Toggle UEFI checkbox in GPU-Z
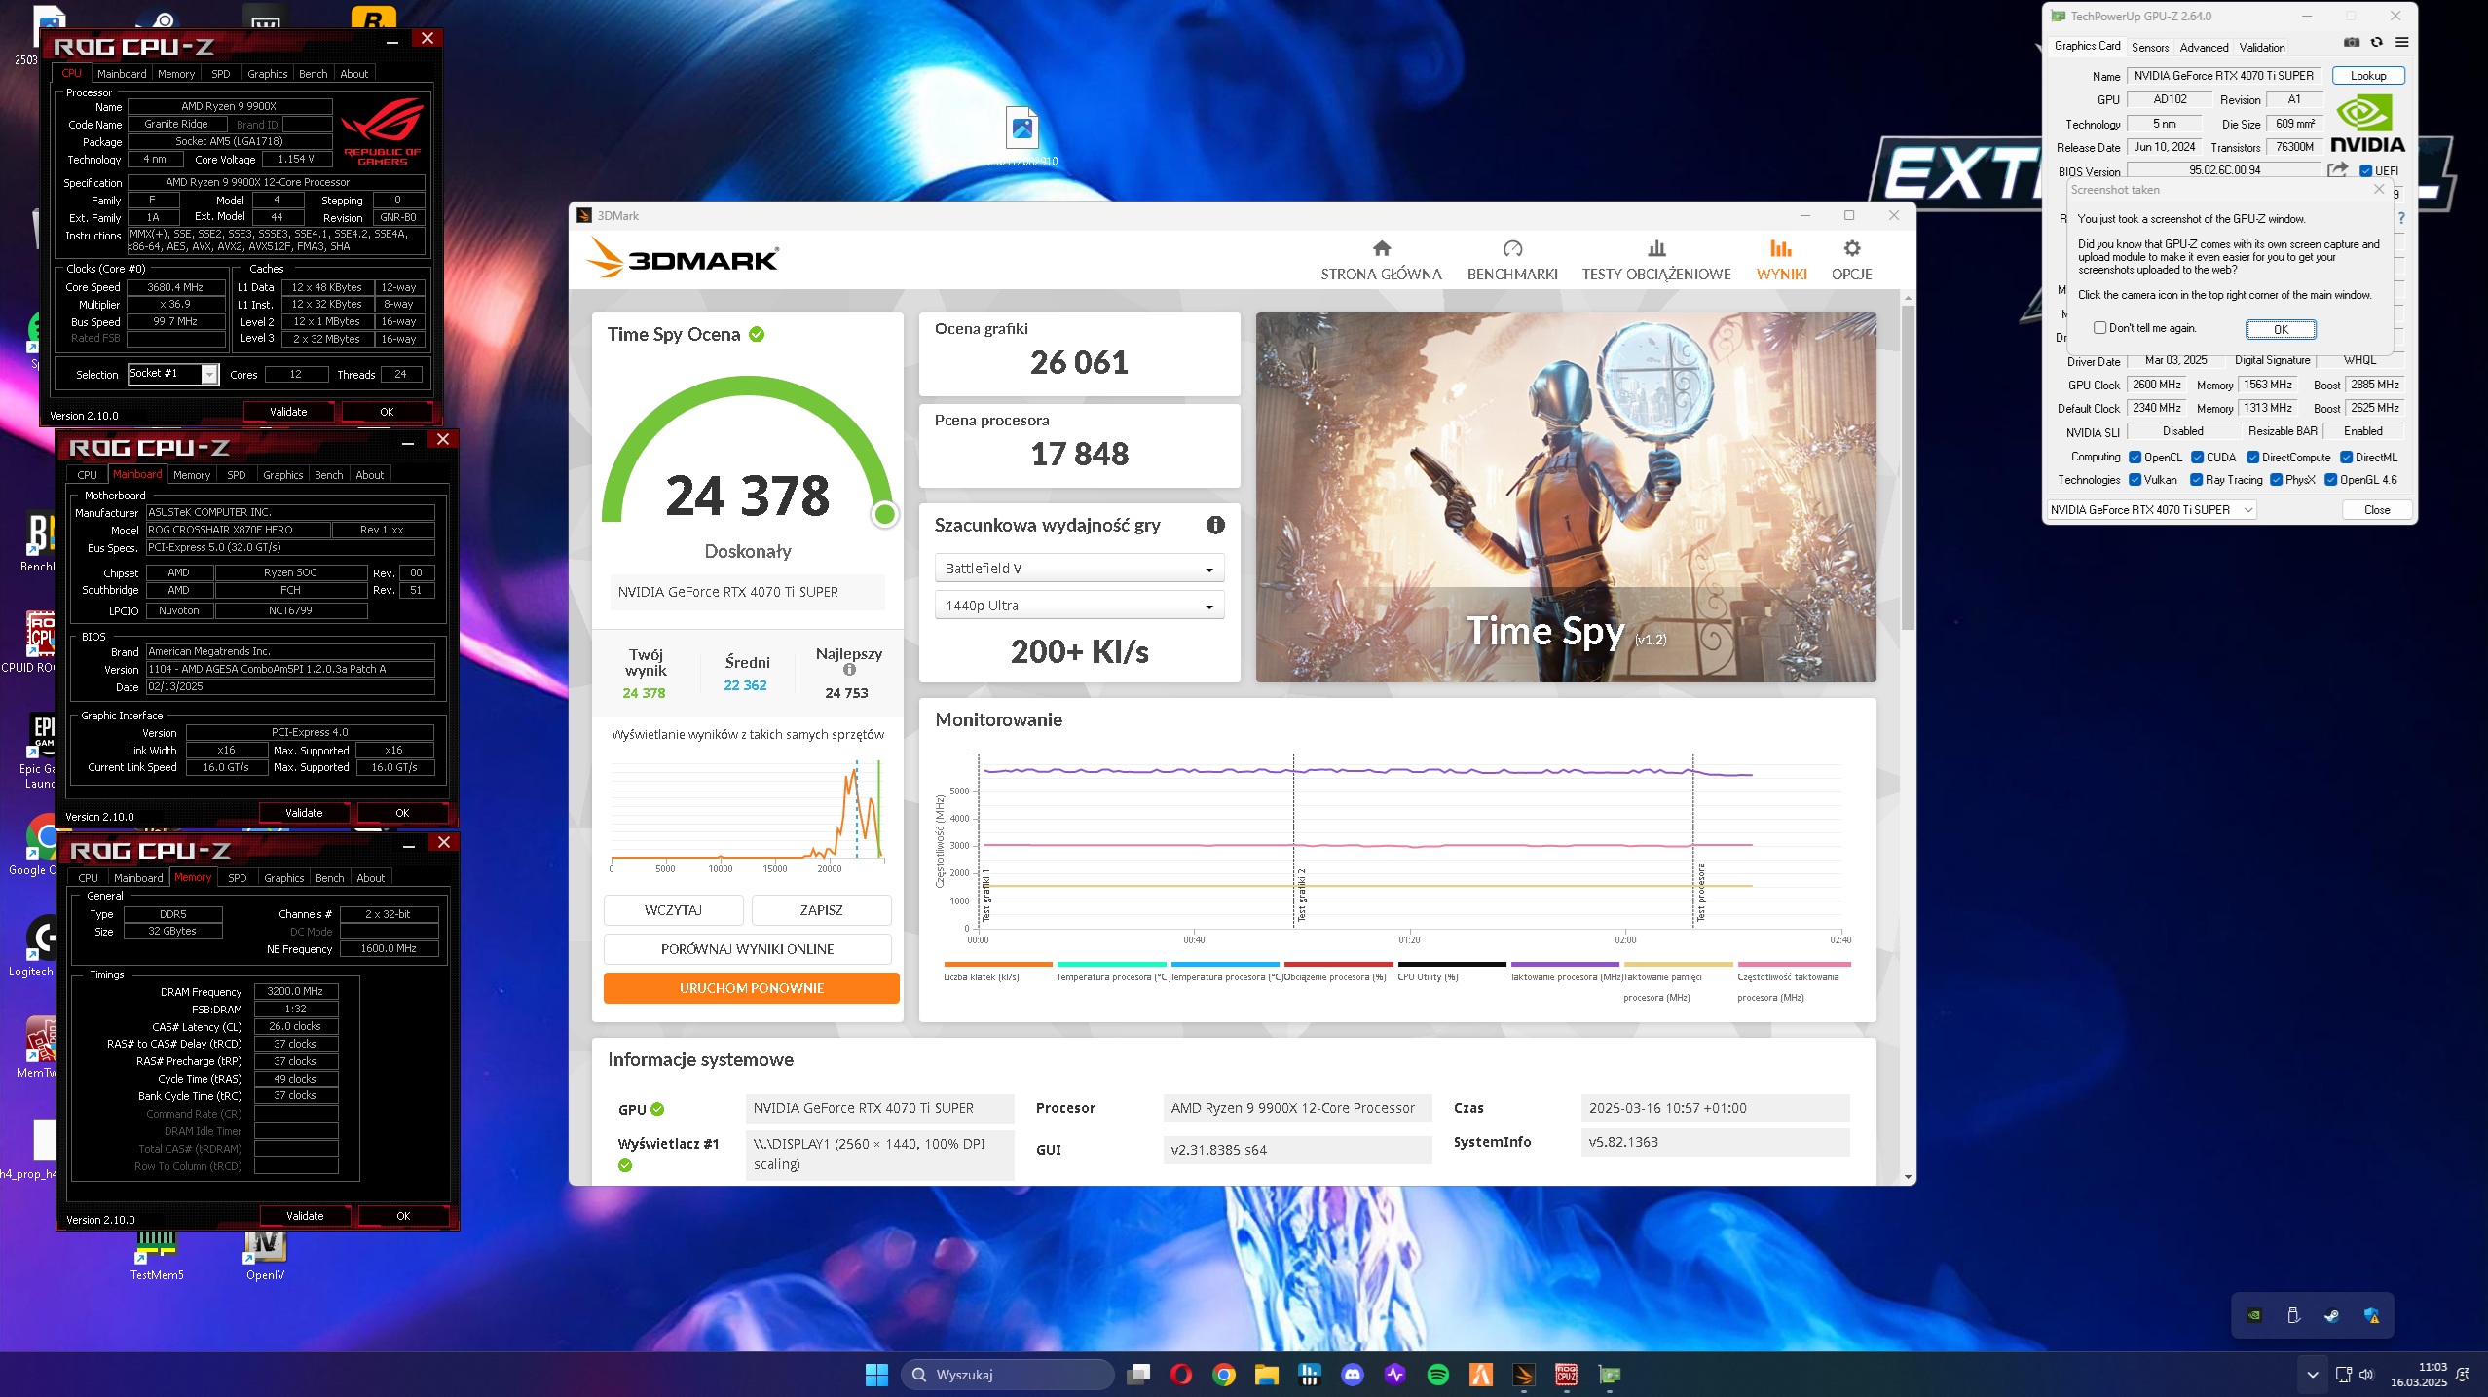Viewport: 2488px width, 1397px height. pyautogui.click(x=2365, y=171)
